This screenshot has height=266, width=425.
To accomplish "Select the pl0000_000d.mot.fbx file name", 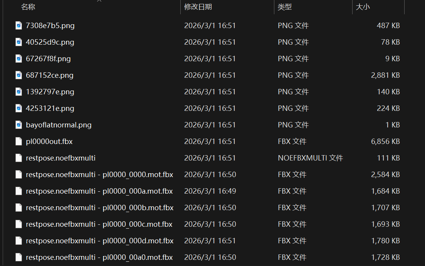I will click(99, 241).
